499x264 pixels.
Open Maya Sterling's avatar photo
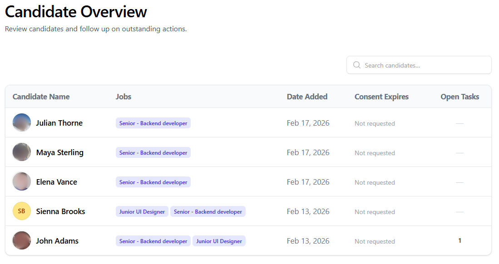[22, 152]
